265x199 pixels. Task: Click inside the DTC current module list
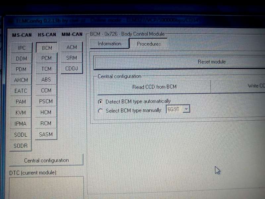pos(46,187)
